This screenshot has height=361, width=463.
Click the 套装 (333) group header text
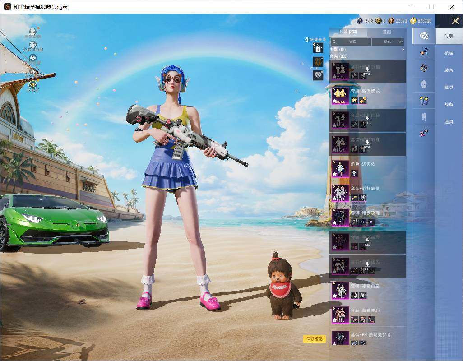[338, 56]
